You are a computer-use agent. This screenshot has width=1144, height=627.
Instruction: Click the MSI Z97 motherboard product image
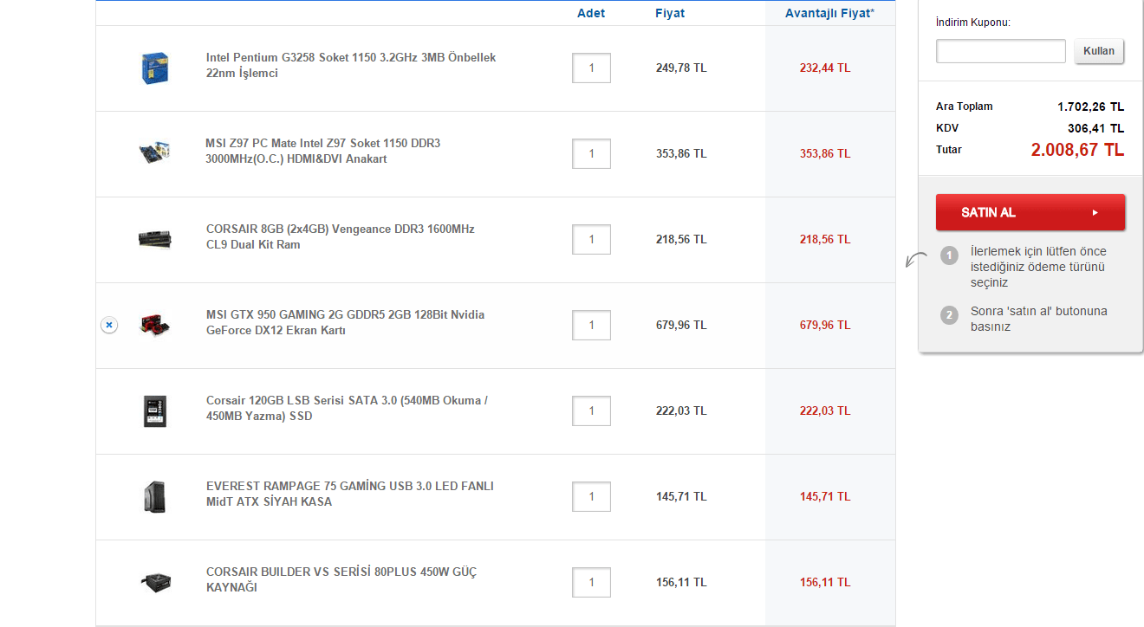tap(154, 153)
